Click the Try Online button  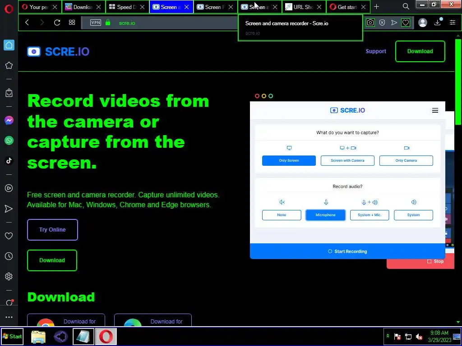tap(52, 229)
